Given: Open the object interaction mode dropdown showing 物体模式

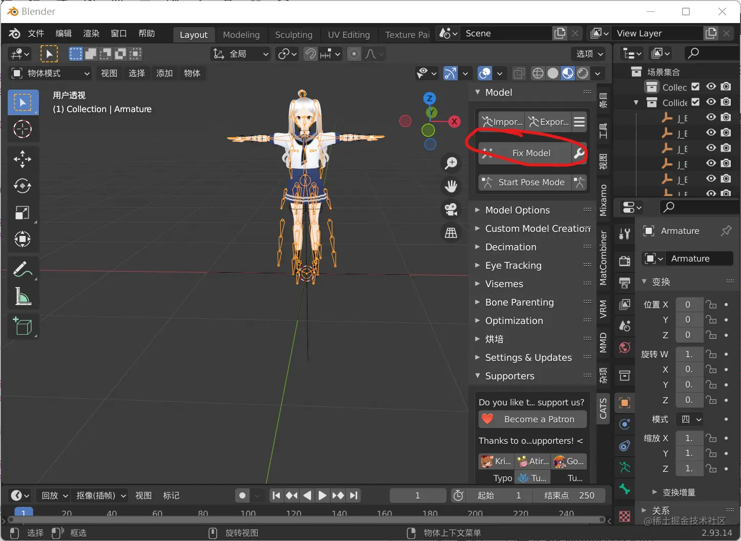Looking at the screenshot, I should coord(49,73).
